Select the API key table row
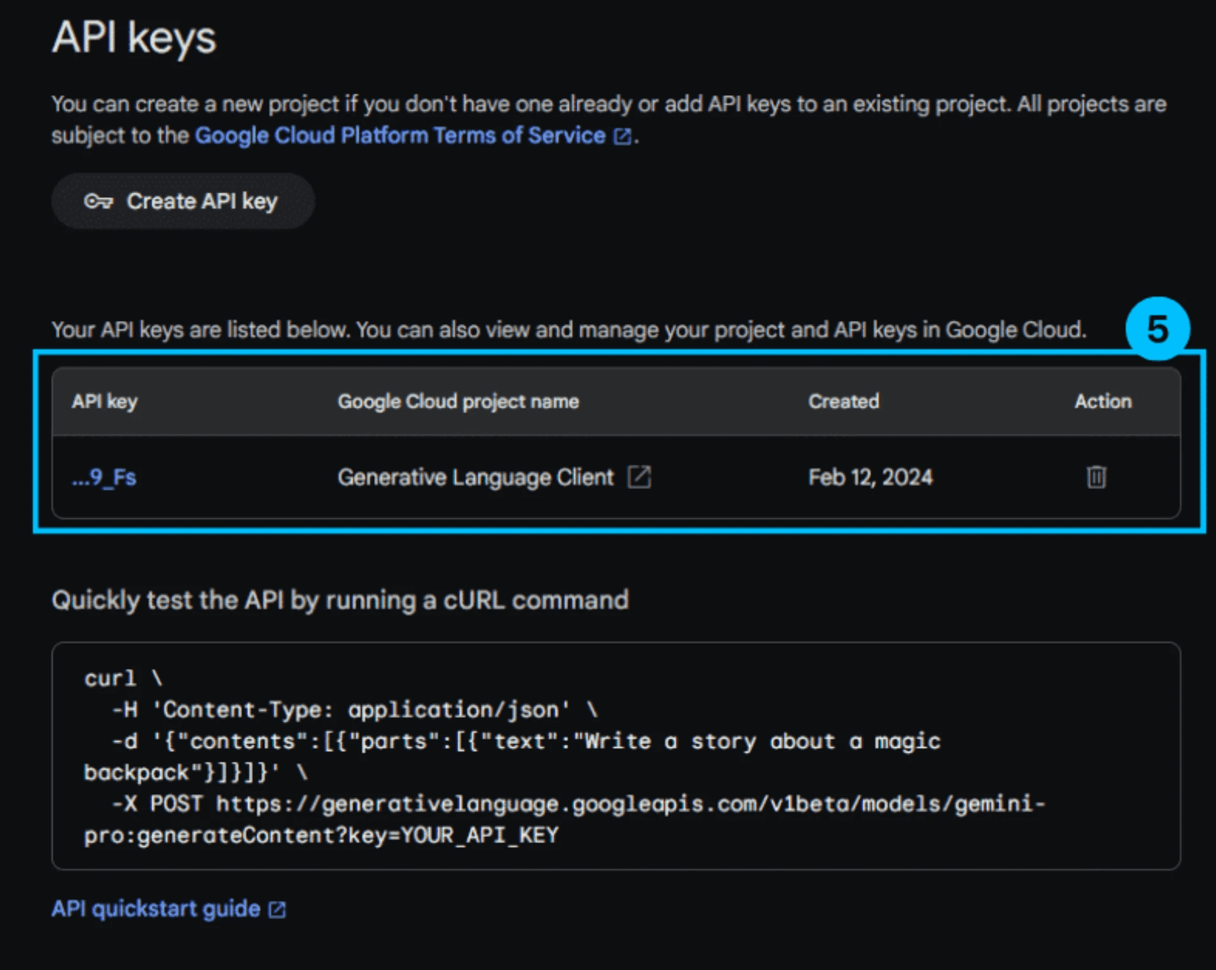Viewport: 1216px width, 970px height. tap(610, 478)
